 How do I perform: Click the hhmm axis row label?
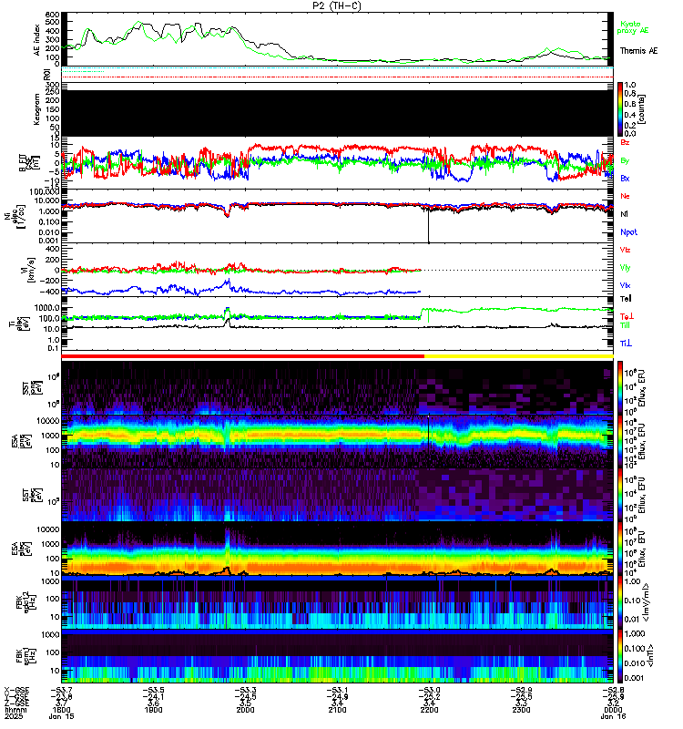coord(15,710)
